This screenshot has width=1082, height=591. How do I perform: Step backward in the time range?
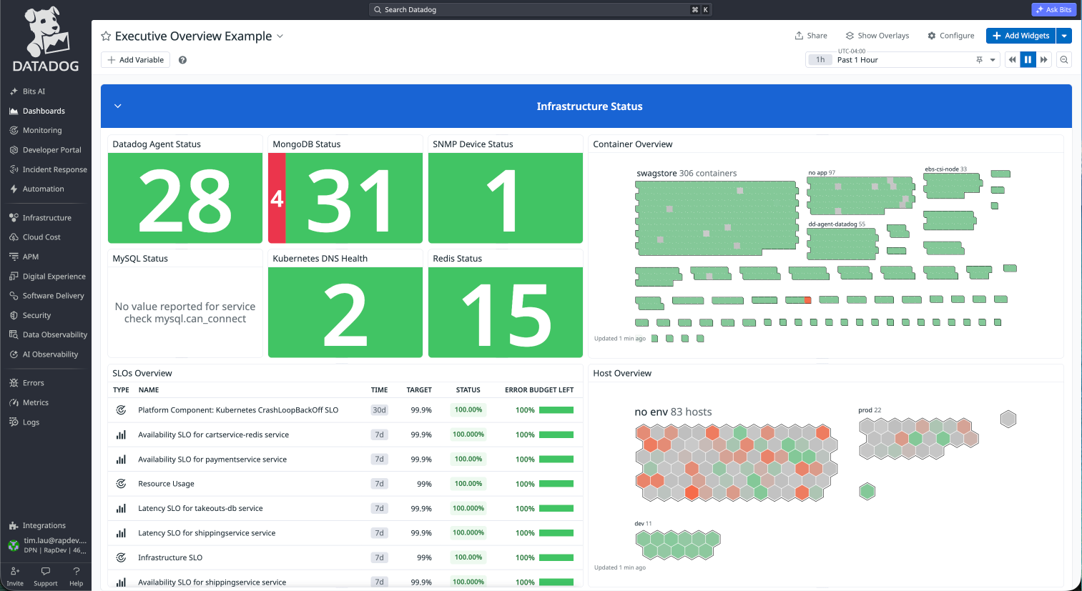coord(1012,60)
